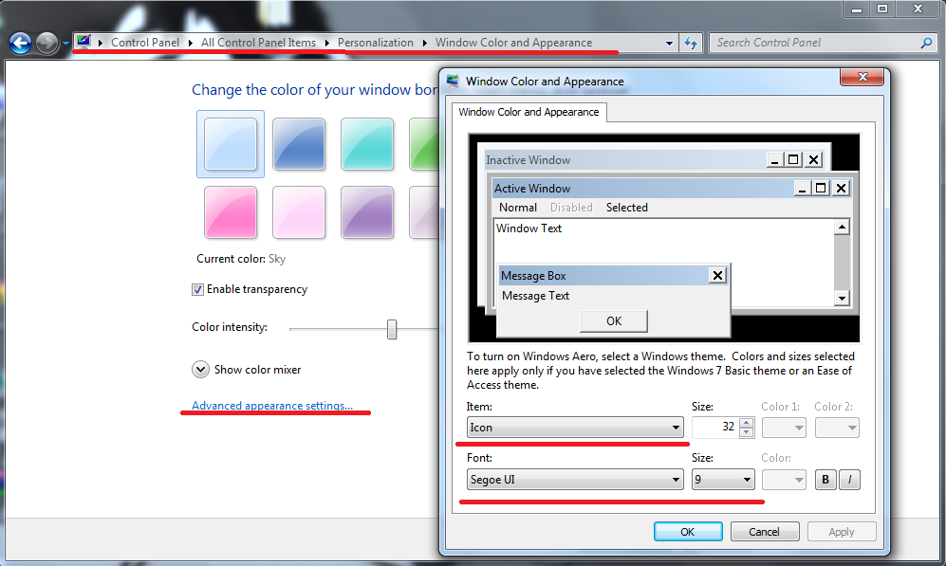
Task: Click the Back navigation arrow button
Action: (21, 43)
